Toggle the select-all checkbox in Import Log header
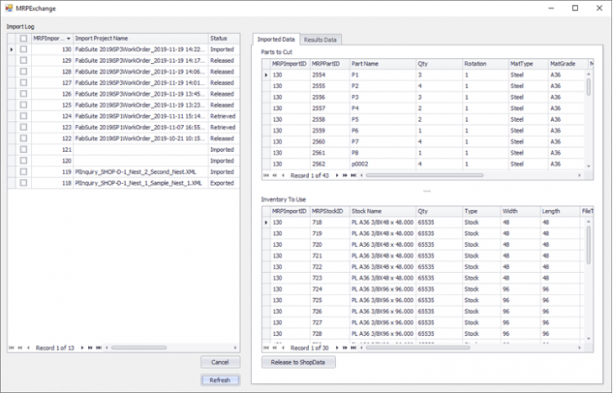Viewport: 613px width, 393px height. [24, 39]
